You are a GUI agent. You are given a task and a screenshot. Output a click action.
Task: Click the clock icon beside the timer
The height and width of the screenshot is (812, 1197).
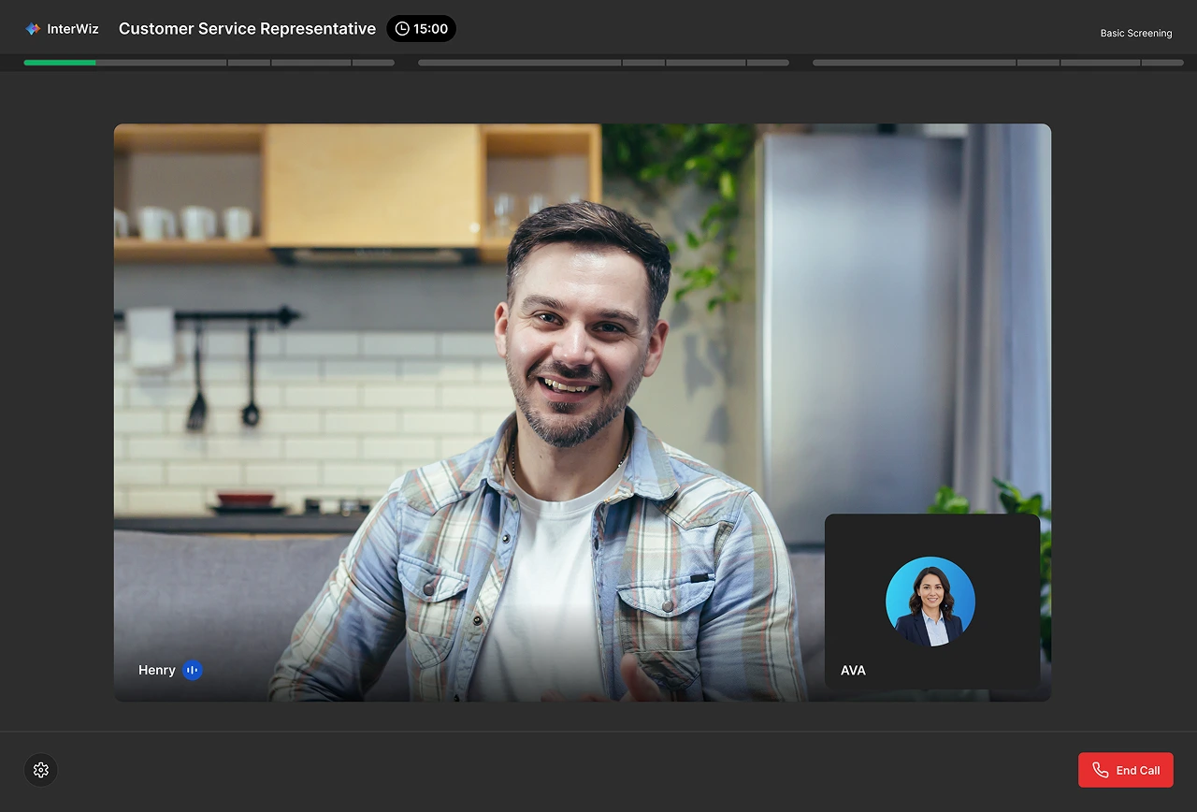(x=401, y=28)
